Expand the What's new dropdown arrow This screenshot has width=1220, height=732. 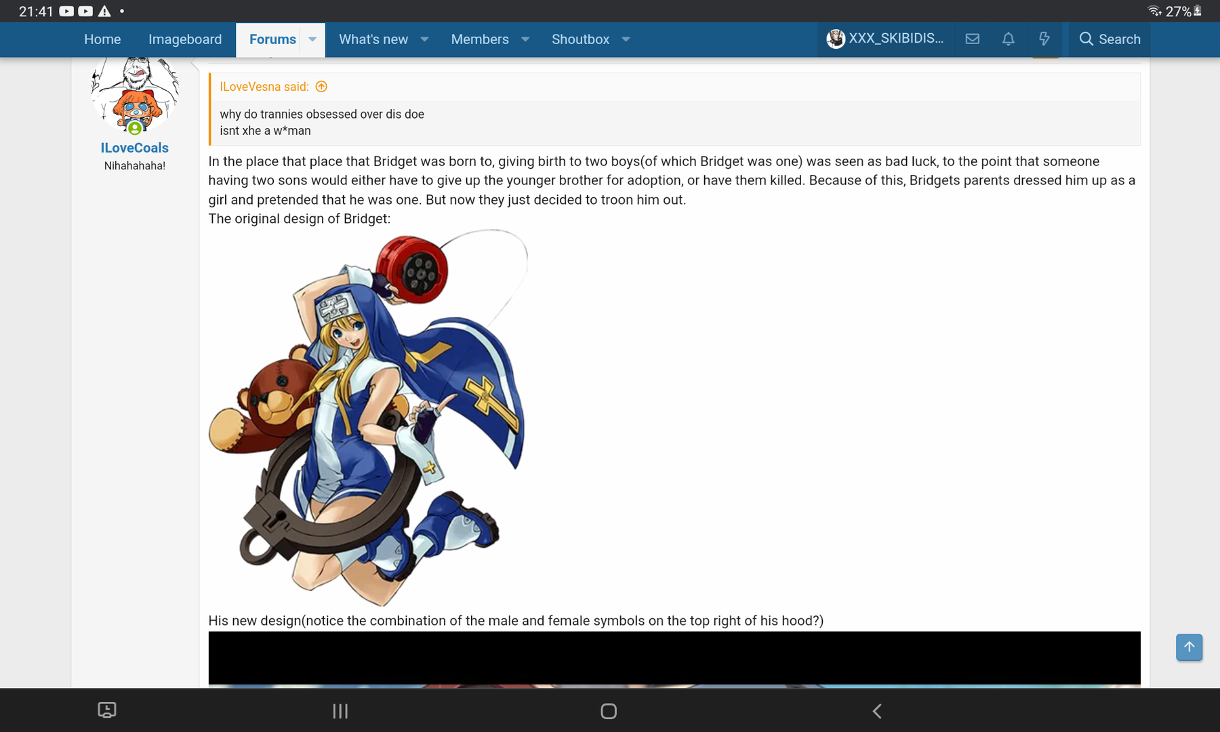424,39
